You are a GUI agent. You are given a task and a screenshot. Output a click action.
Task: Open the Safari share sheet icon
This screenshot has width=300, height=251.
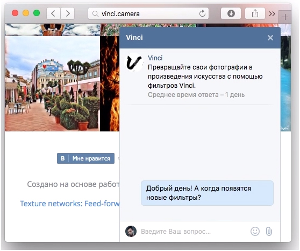(x=255, y=13)
